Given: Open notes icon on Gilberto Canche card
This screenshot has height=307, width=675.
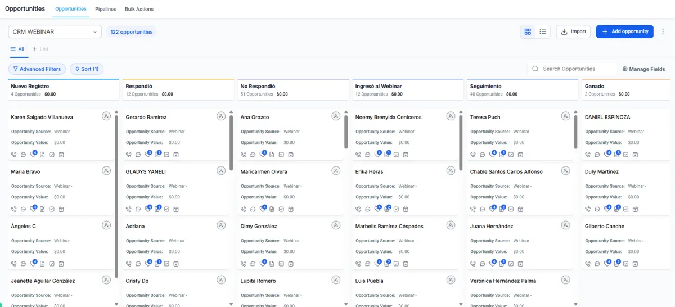Looking at the screenshot, I should 616,264.
